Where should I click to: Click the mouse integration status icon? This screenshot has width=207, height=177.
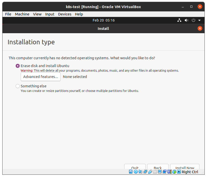coord(174,172)
